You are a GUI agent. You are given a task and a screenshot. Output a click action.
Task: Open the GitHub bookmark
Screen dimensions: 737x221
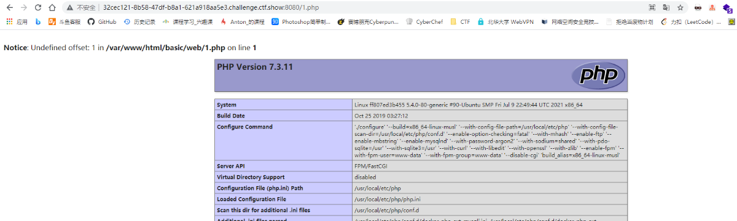coord(102,21)
